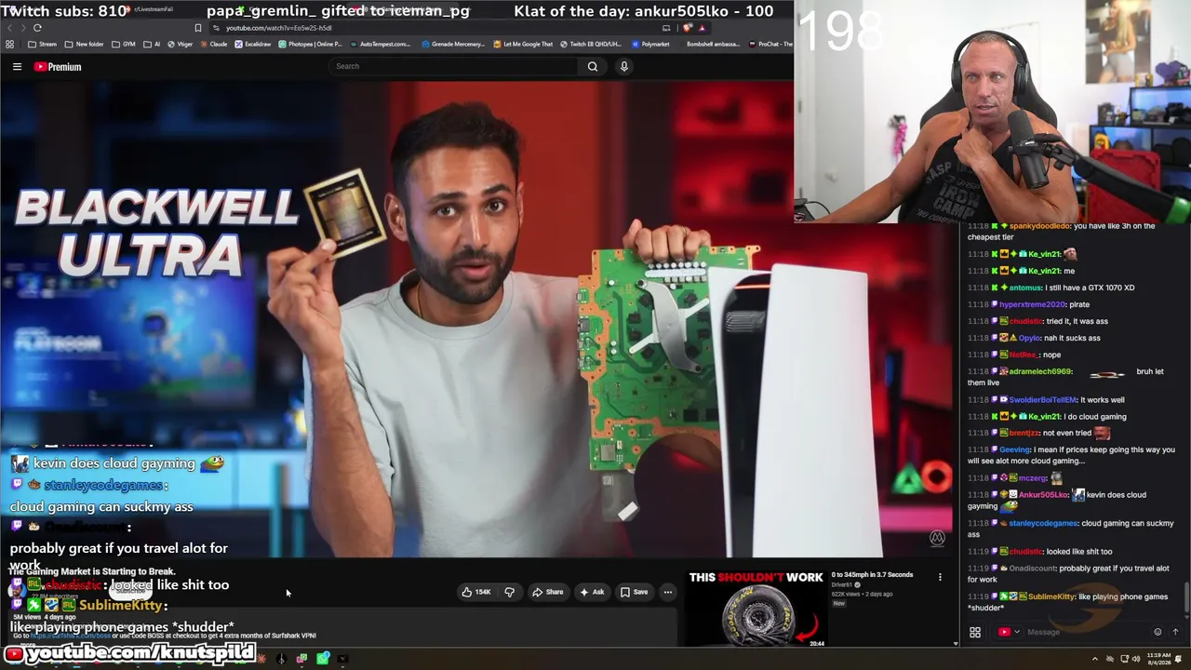Open the green WhatsApp taskbar icon
This screenshot has width=1191, height=670.
322,659
